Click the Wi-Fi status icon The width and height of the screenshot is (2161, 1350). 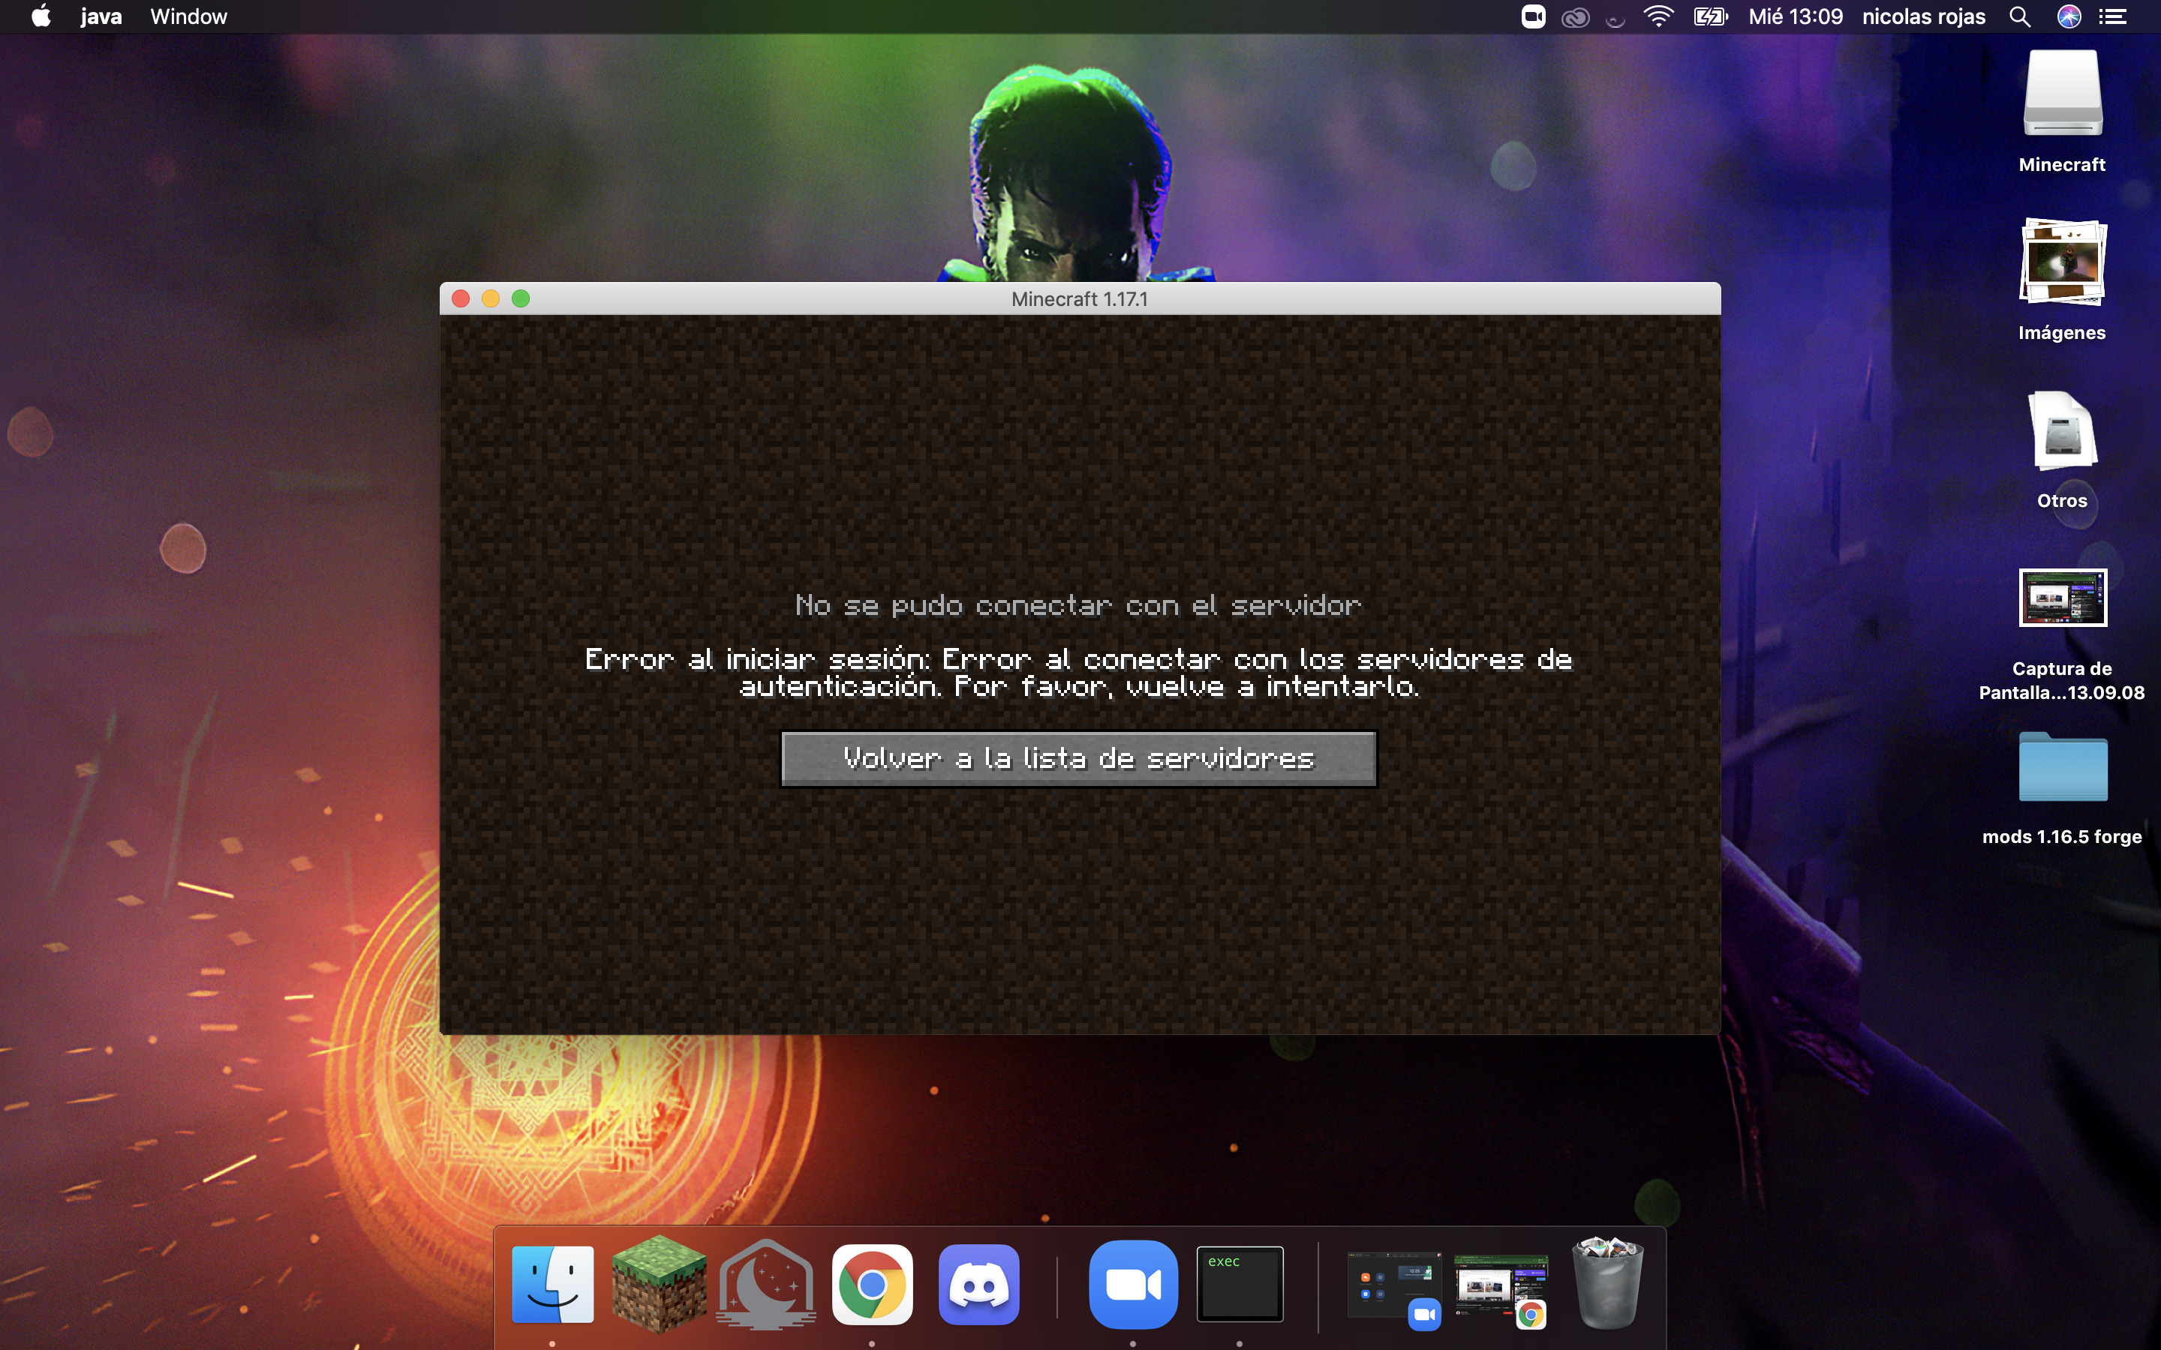[x=1658, y=17]
